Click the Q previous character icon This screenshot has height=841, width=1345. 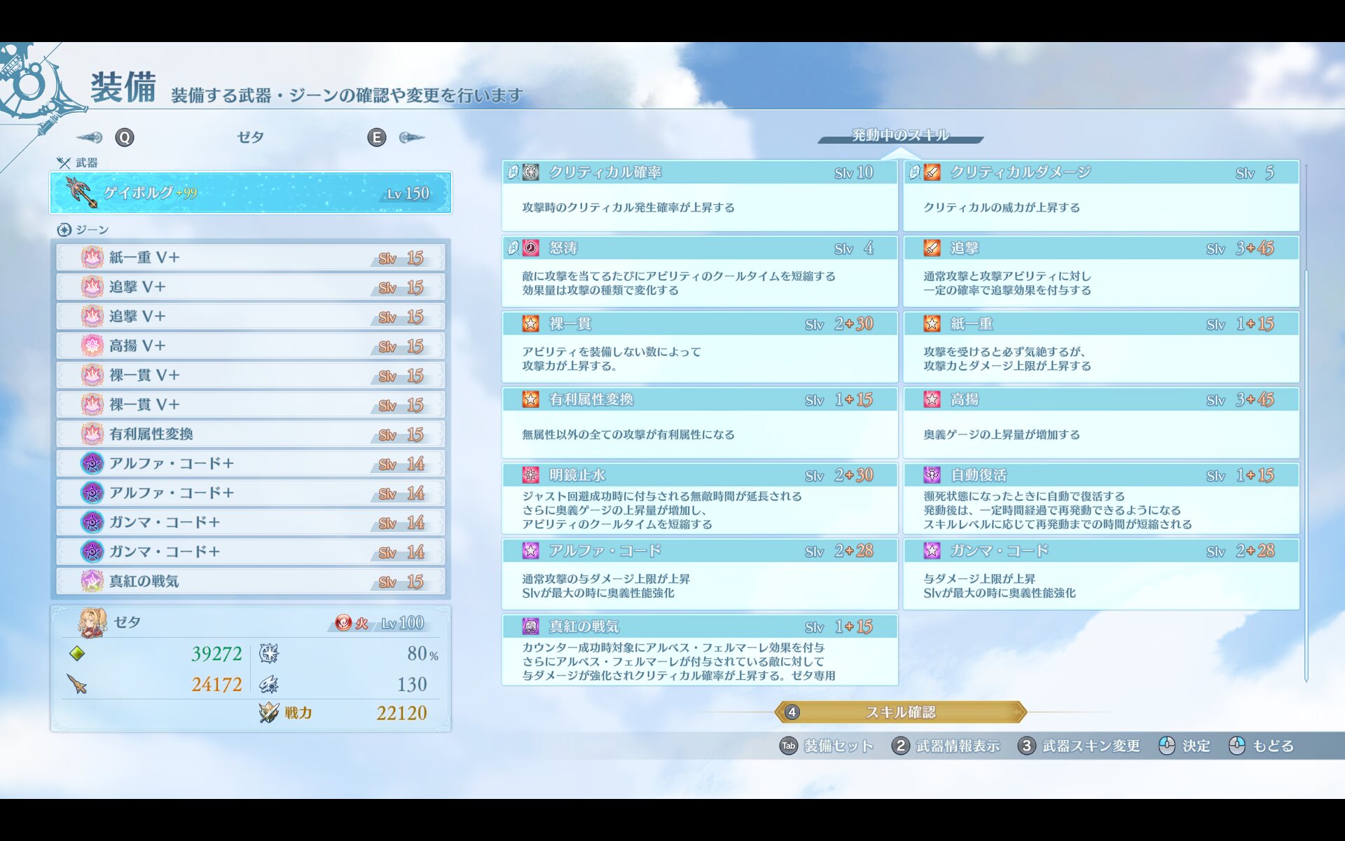click(124, 137)
